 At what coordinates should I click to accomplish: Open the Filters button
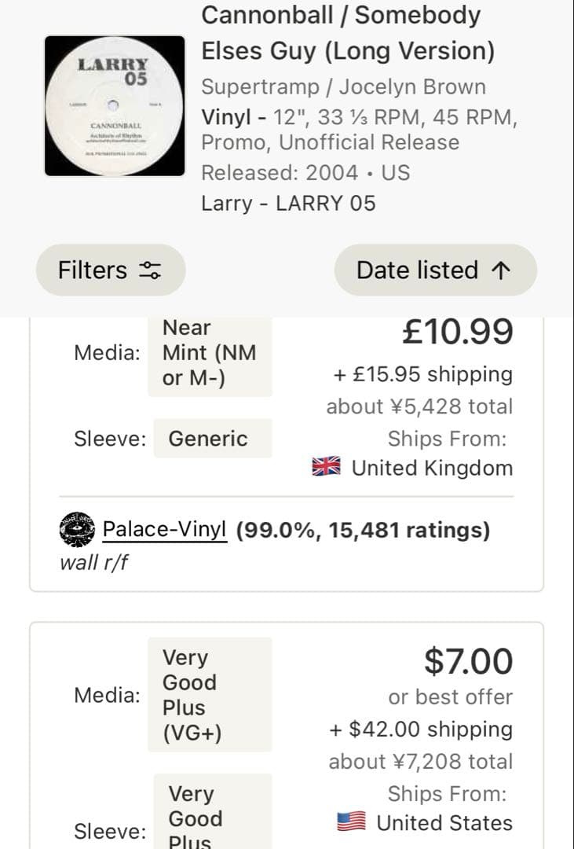[x=110, y=270]
